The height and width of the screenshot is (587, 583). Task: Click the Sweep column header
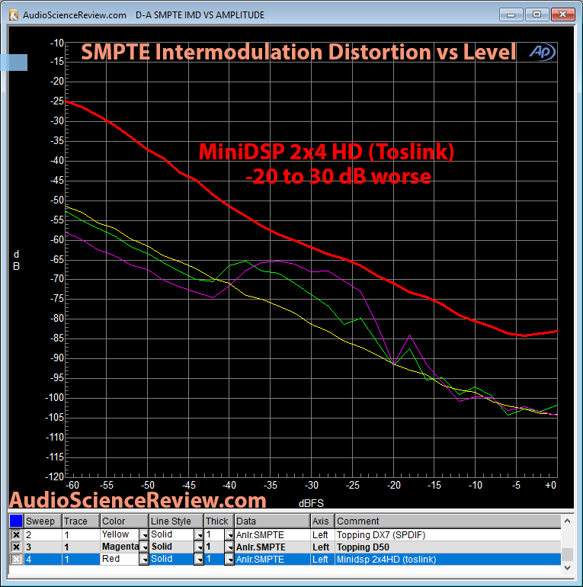[43, 521]
